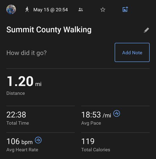Open heart rate chart icon beside bpm

pyautogui.click(x=38, y=140)
